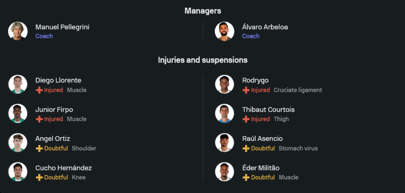This screenshot has width=405, height=193.
Task: Open Angel Ortiz's player name
Action: (x=53, y=138)
